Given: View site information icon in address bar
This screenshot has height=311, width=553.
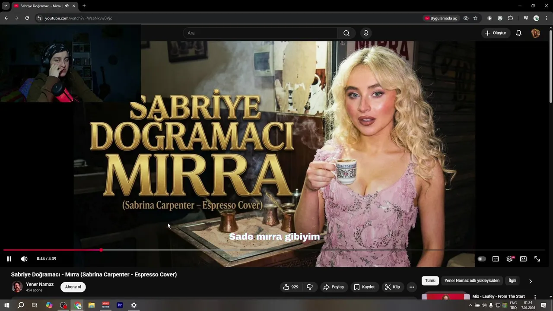Looking at the screenshot, I should [x=39, y=18].
